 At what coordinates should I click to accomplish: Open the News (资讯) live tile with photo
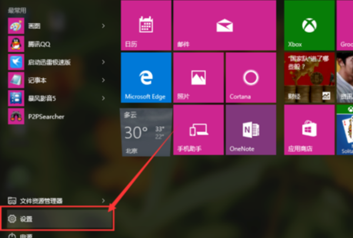345,77
